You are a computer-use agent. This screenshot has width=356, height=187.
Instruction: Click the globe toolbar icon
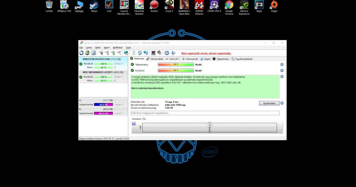pos(126,53)
